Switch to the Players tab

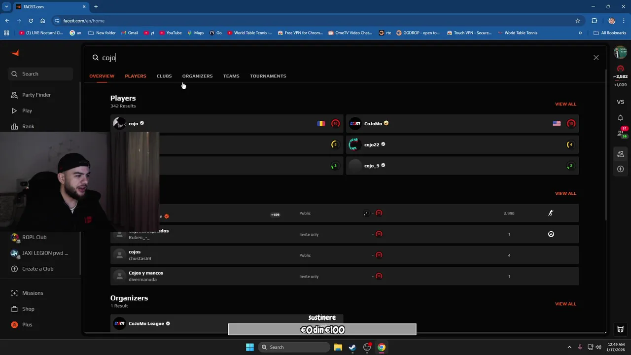[x=136, y=76]
